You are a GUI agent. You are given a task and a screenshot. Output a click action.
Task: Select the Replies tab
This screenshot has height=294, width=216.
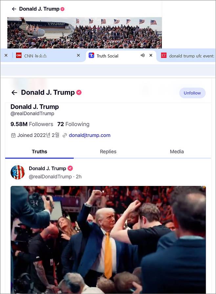pyautogui.click(x=108, y=151)
